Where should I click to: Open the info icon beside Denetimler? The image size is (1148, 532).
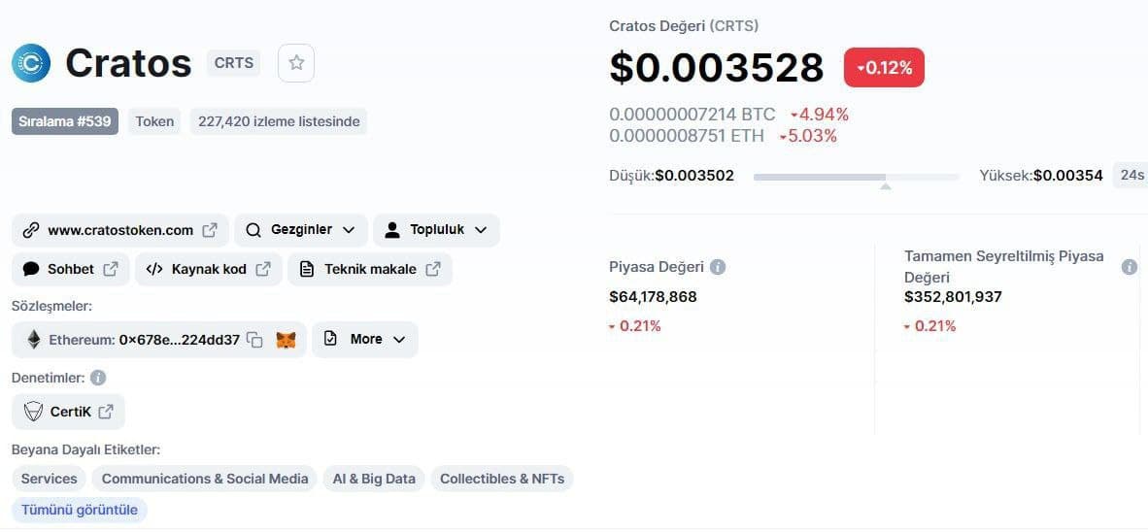pos(97,378)
